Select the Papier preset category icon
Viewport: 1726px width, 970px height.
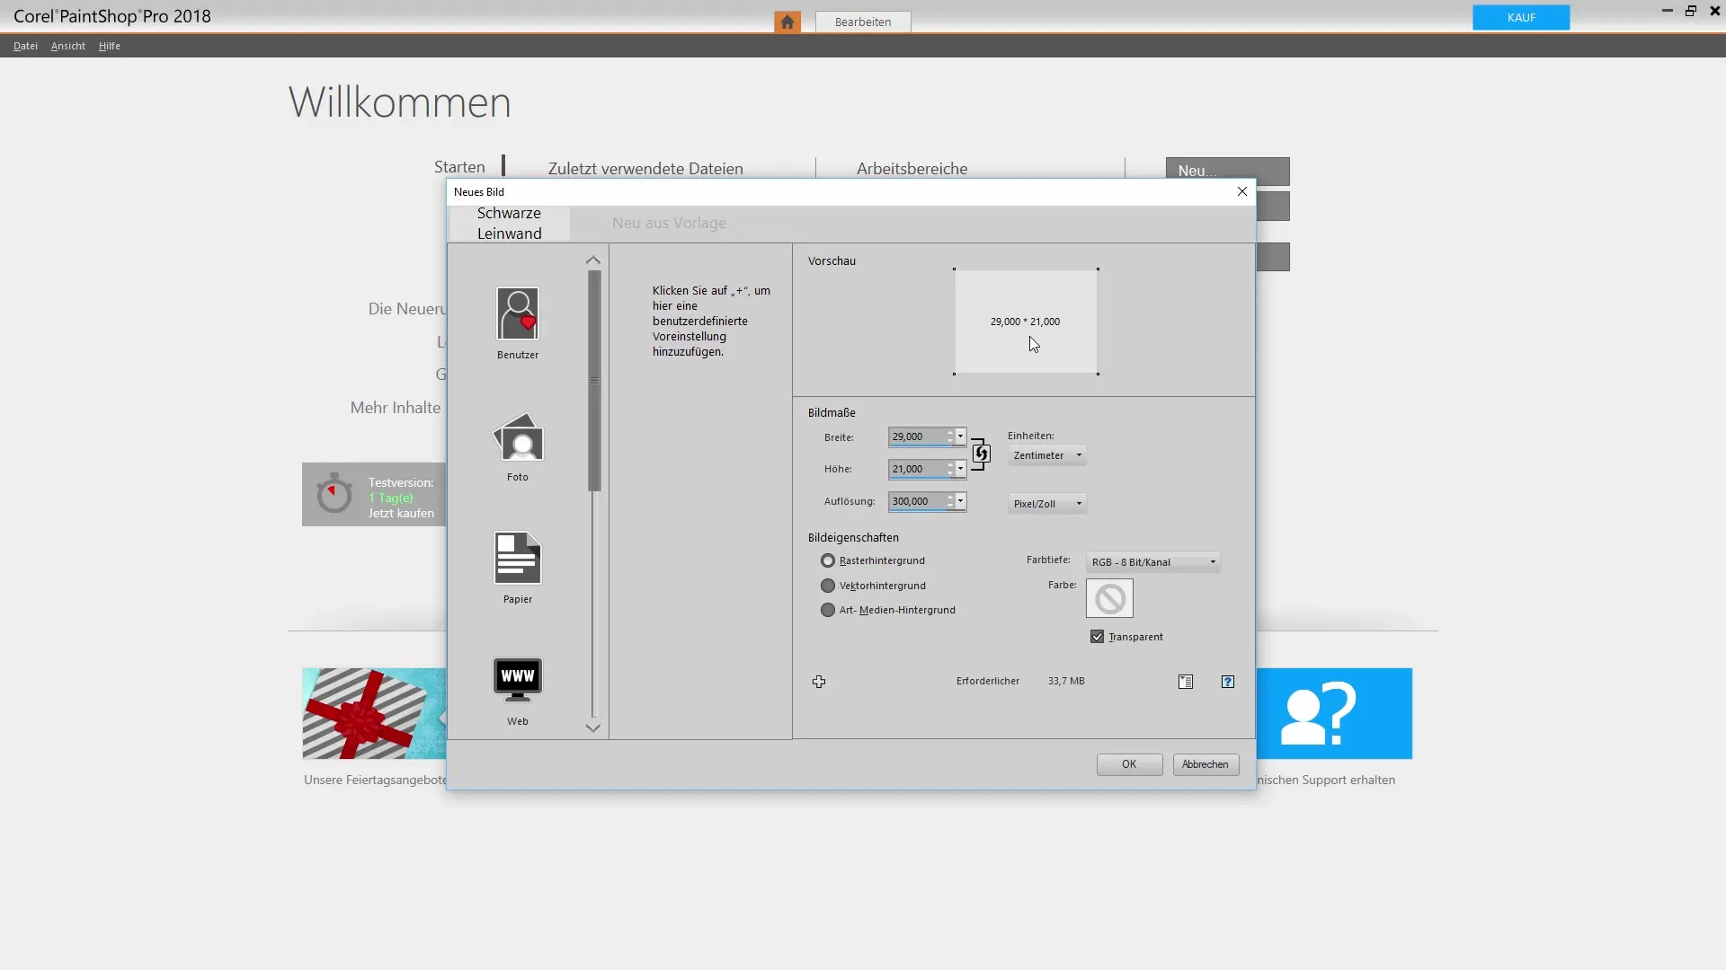[x=518, y=558]
